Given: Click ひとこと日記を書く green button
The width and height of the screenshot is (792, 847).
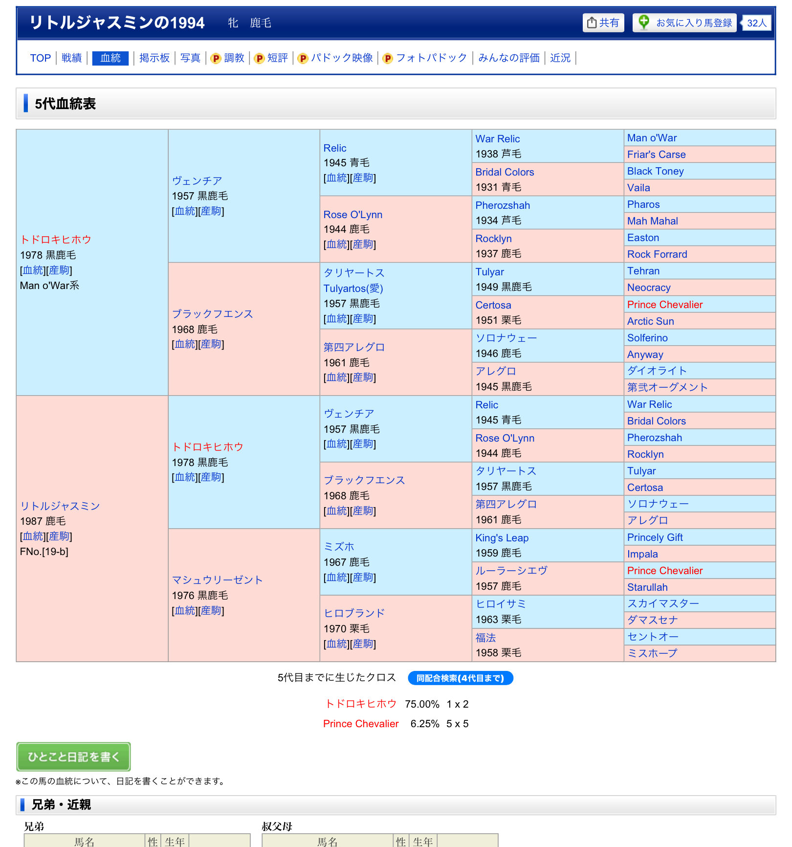Looking at the screenshot, I should click(73, 757).
